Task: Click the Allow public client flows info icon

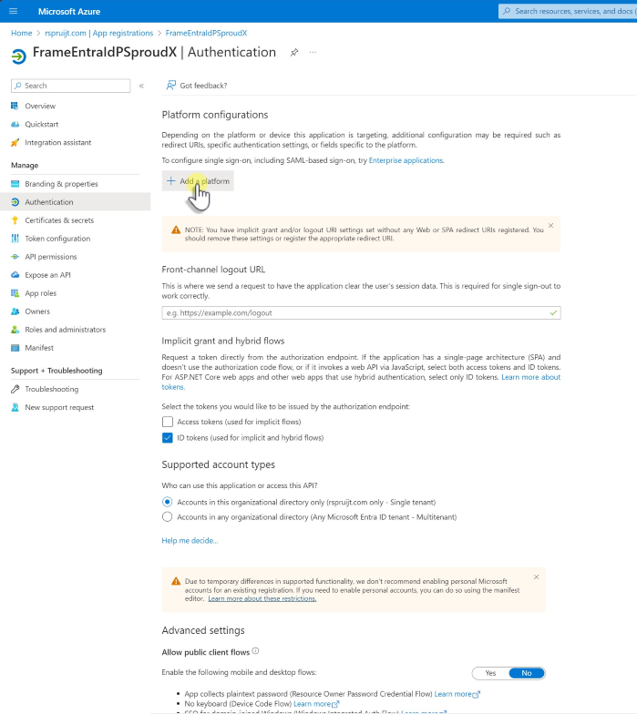Action: coord(255,651)
